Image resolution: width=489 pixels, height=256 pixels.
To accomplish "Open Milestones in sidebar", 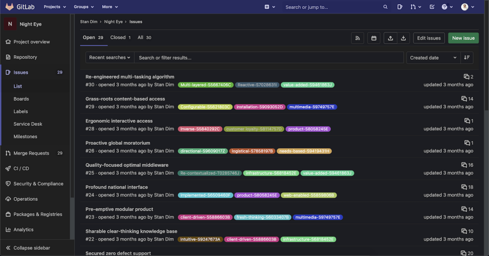I will point(25,137).
